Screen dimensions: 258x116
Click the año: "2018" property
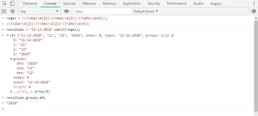[27, 63]
